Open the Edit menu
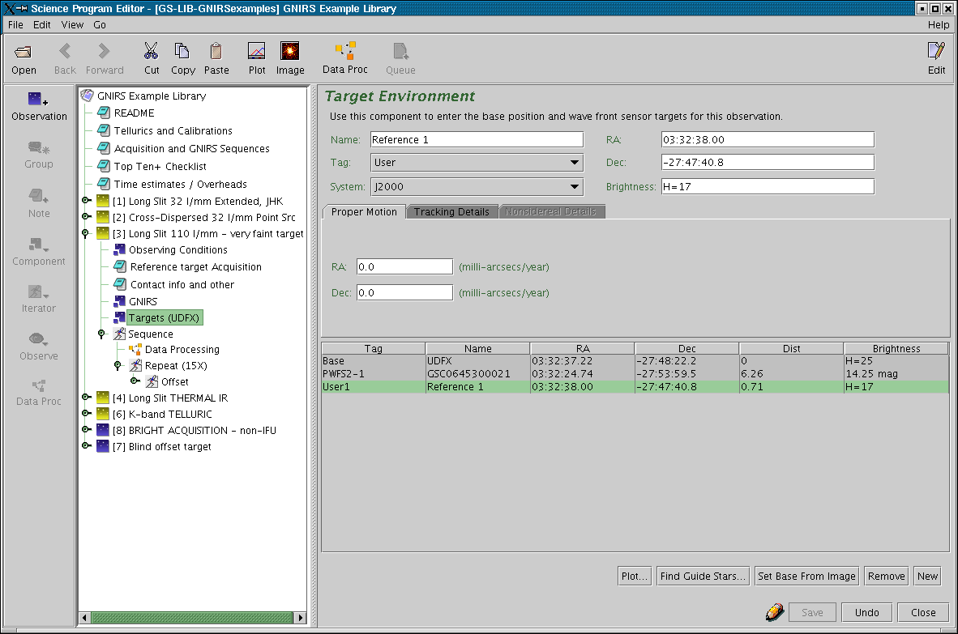Screen dimensions: 958x634 [x=41, y=25]
